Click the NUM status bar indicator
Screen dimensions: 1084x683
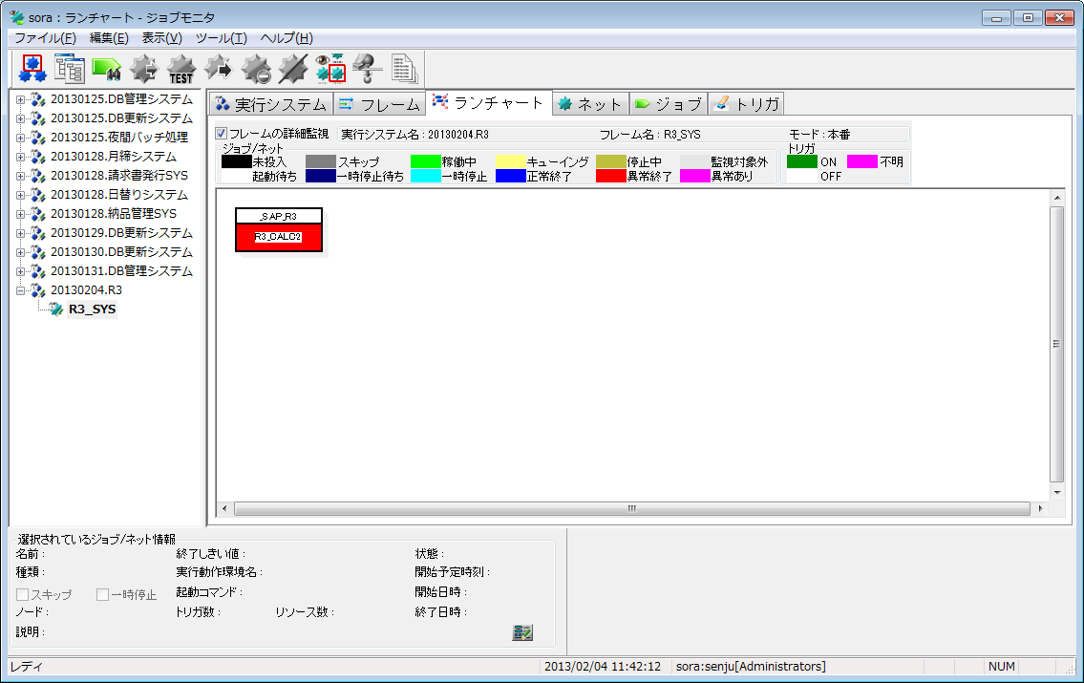[x=1001, y=667]
